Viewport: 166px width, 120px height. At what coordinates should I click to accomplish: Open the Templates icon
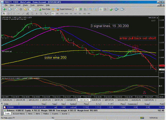pyautogui.click(x=122, y=9)
